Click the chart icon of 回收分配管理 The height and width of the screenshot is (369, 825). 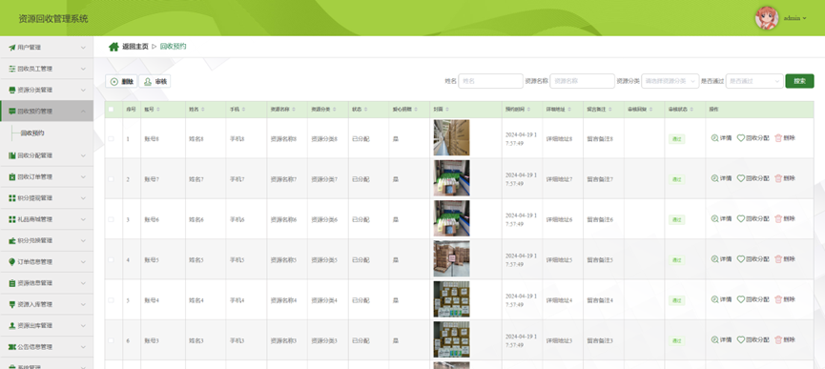[12, 155]
